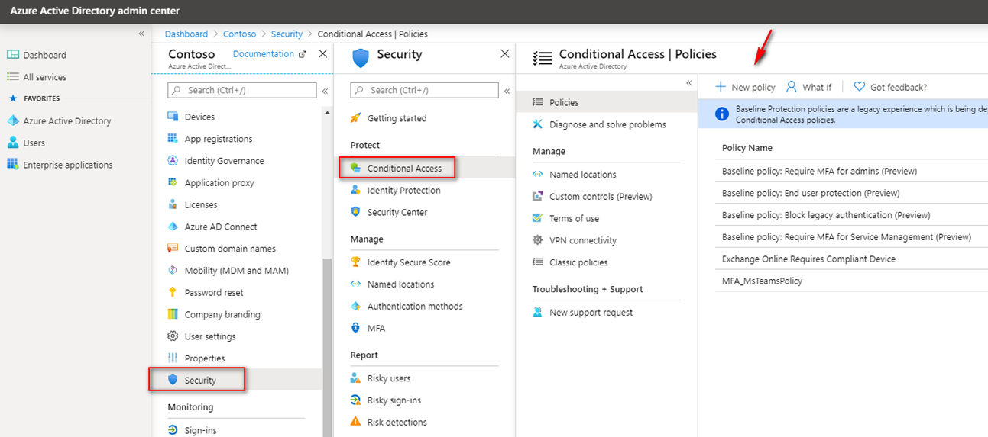Collapse the far-left navigation sidebar
This screenshot has width=988, height=437.
pyautogui.click(x=141, y=34)
